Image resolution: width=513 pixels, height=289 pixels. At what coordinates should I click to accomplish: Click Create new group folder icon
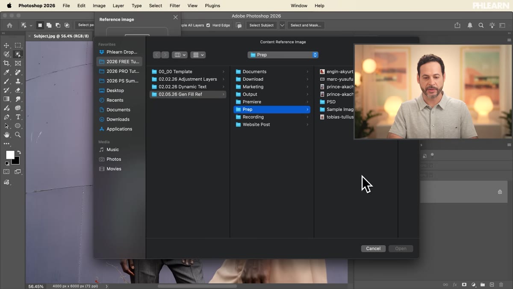pyautogui.click(x=483, y=285)
